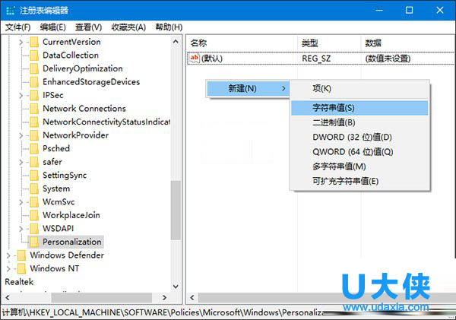Screen dimensions: 456x320
Task: Click the NetworkProvider folder icon
Action: [x=34, y=135]
